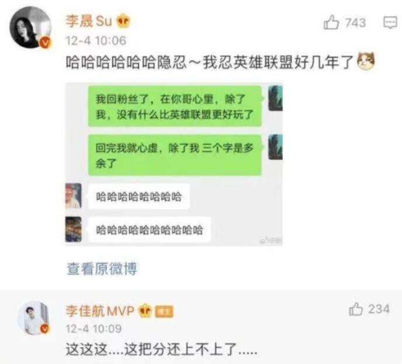Like 李佳航MVP's reply with thumbs-up

(x=356, y=309)
